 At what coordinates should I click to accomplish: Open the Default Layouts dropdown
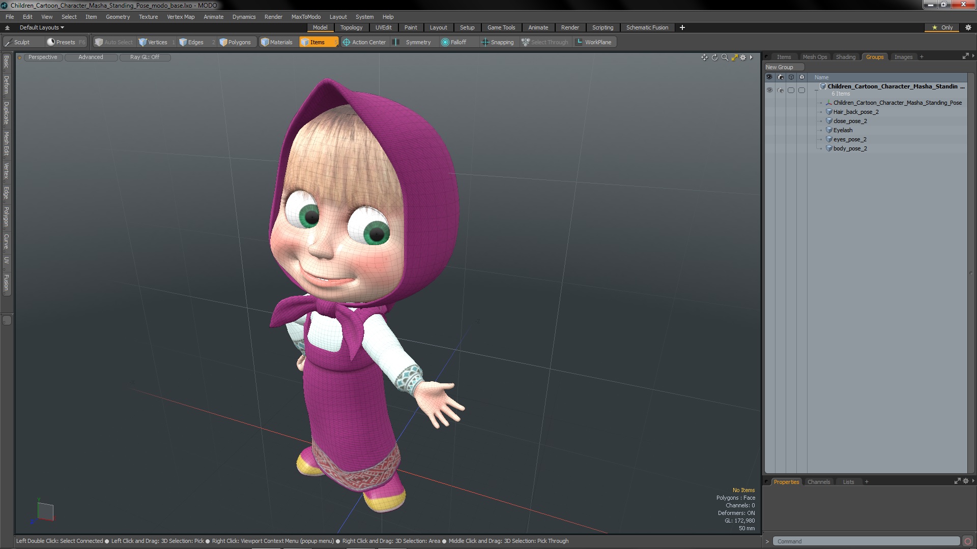[42, 27]
